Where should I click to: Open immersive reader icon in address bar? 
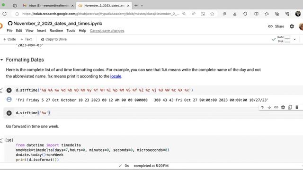203,14
